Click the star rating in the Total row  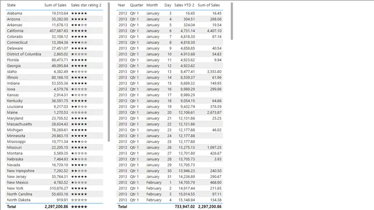[79, 206]
